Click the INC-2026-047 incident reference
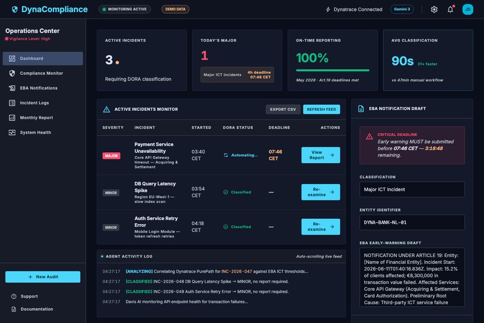The height and width of the screenshot is (323, 484). tap(237, 271)
